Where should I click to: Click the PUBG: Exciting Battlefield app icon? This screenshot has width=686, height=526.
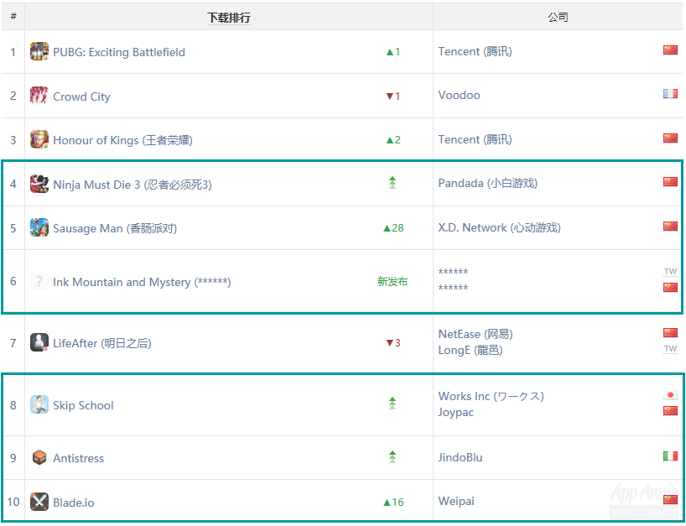[x=39, y=52]
